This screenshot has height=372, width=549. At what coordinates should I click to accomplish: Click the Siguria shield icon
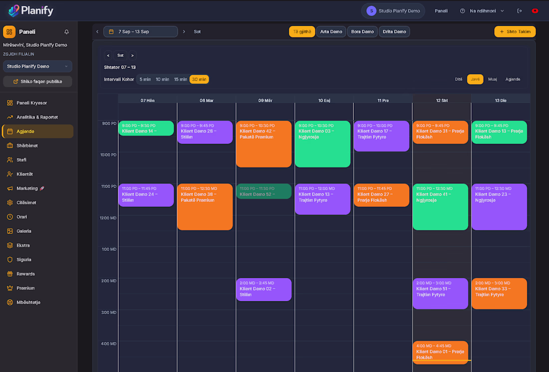[x=10, y=260]
